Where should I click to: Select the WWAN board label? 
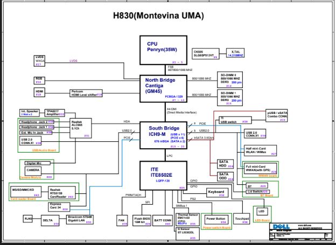(x=268, y=176)
